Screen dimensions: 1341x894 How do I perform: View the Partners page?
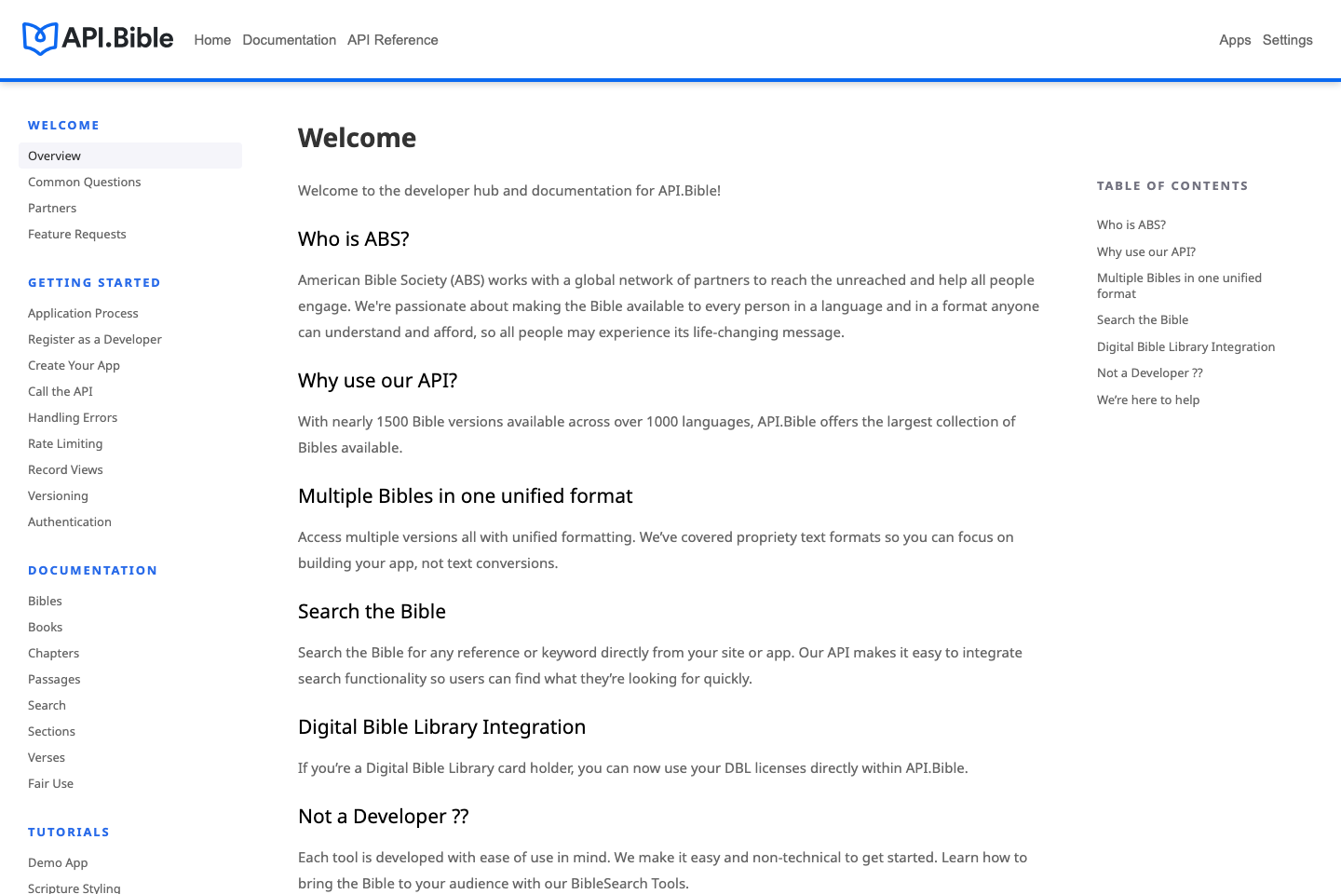tap(52, 208)
